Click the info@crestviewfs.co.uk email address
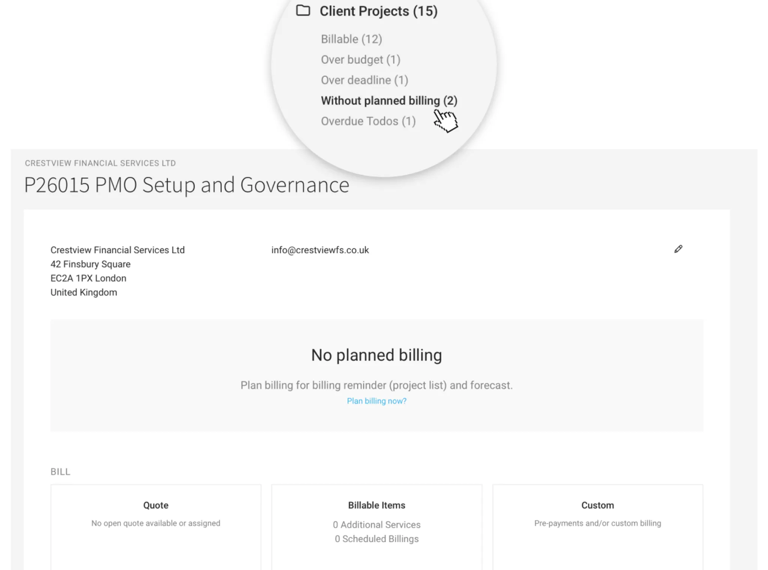The width and height of the screenshot is (768, 570). click(x=320, y=250)
